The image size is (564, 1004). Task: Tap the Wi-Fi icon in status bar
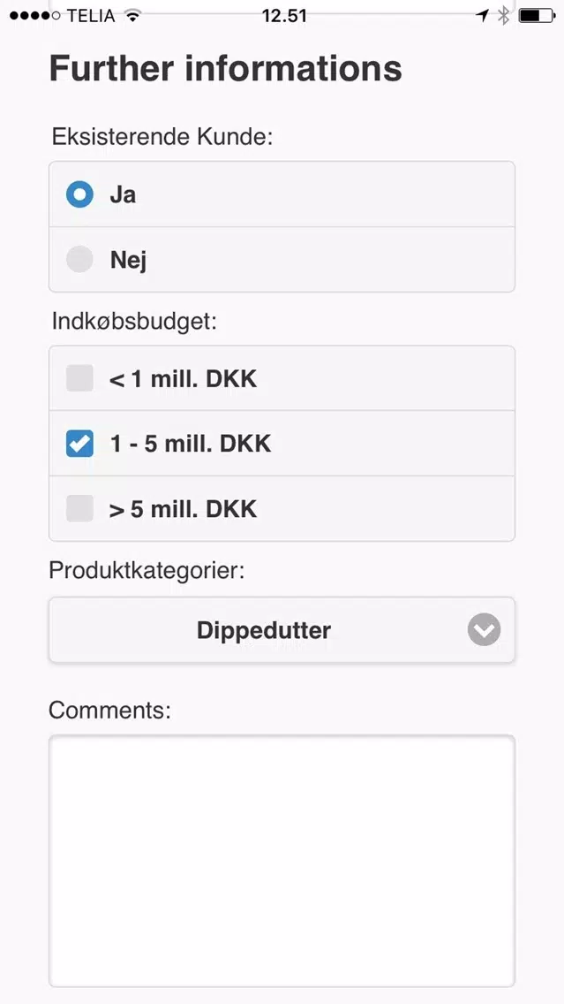point(132,15)
